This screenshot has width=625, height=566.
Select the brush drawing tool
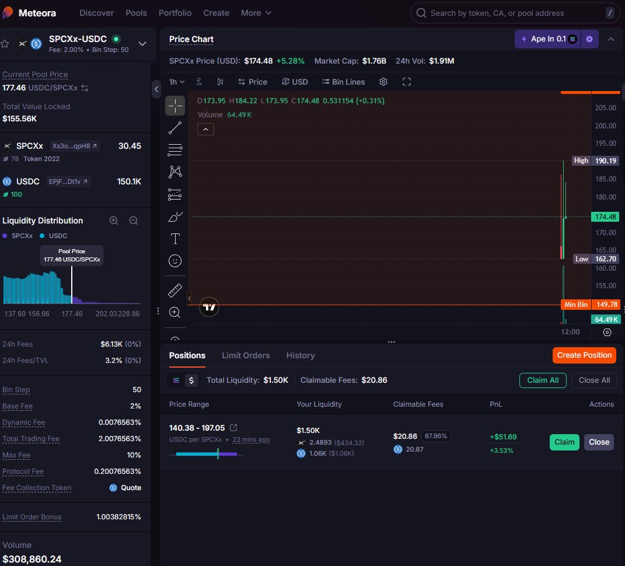point(175,217)
